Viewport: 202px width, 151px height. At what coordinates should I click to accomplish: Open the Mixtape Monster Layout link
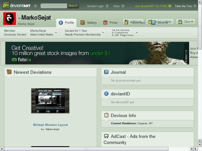(50, 125)
